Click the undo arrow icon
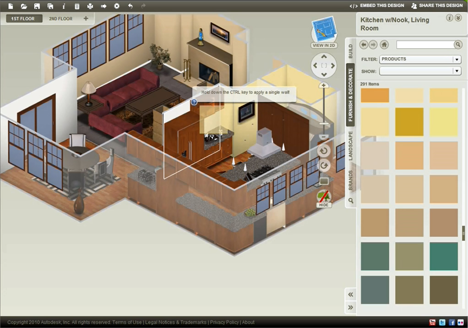The image size is (468, 328). click(130, 6)
